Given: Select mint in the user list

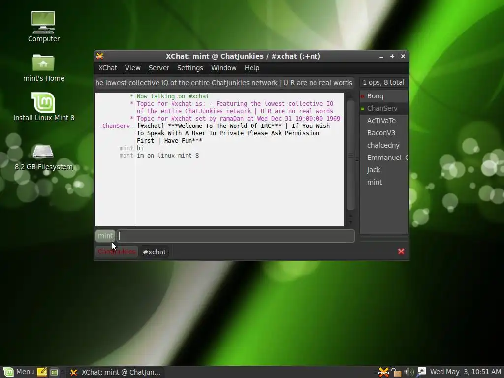Looking at the screenshot, I should pos(384,182).
